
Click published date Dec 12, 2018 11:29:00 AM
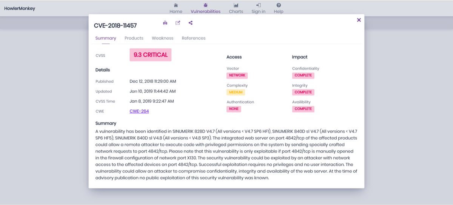pos(153,81)
